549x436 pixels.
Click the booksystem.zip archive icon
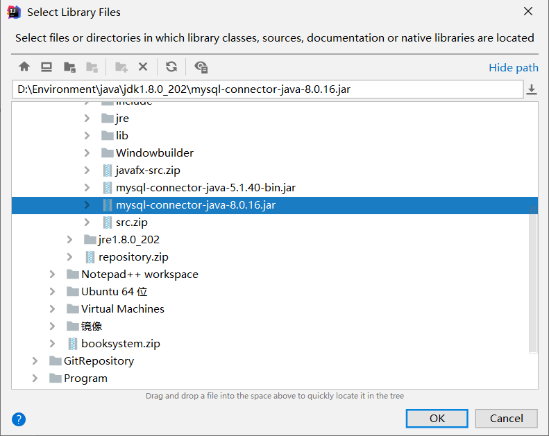[x=73, y=344]
